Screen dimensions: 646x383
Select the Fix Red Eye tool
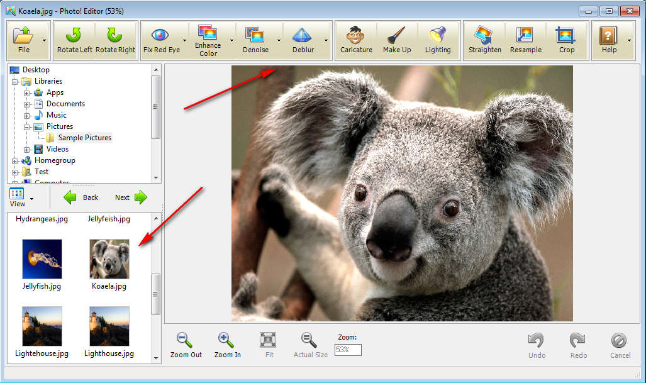(x=161, y=40)
